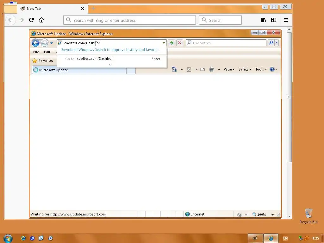Screen dimensions: 324x243
Task: Click Internet Explorer's Forward arrow button
Action: [44, 43]
